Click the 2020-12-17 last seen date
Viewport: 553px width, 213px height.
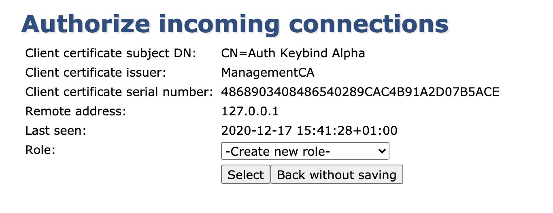click(257, 131)
